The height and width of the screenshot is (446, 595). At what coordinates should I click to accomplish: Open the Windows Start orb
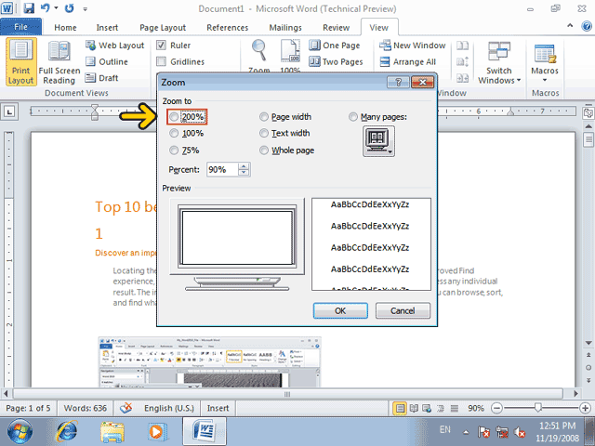(x=20, y=431)
